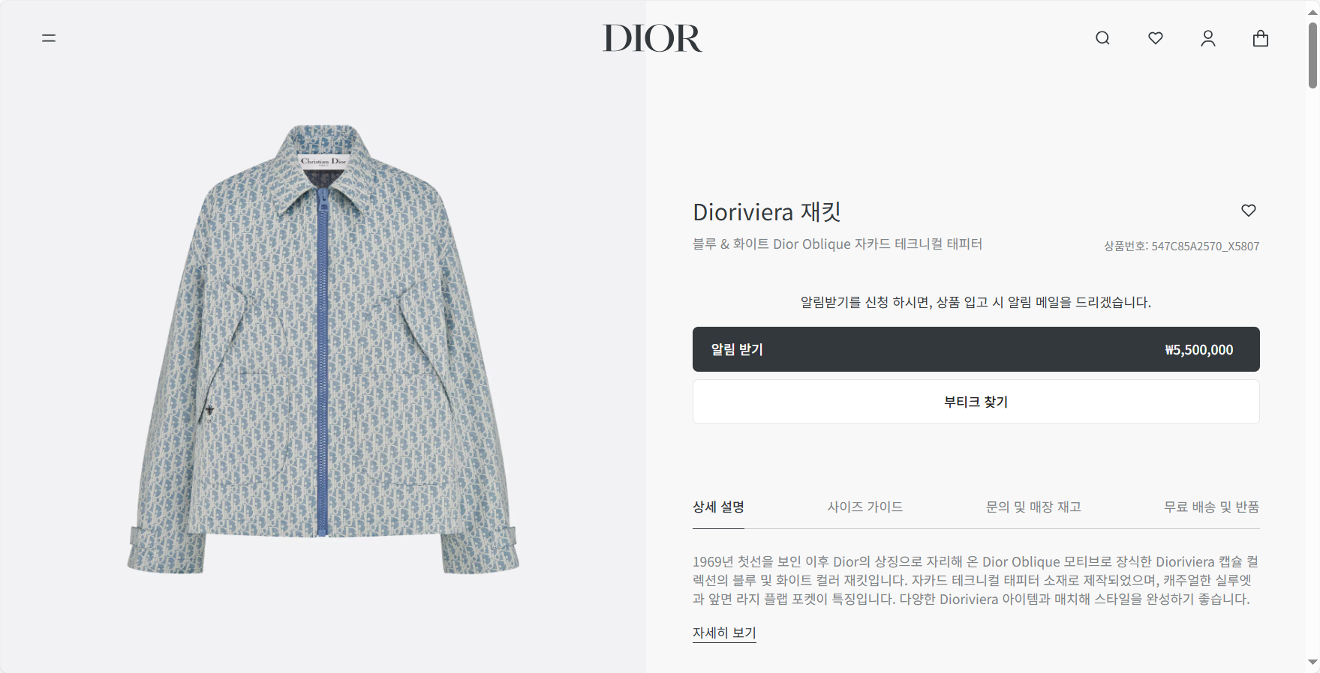Viewport: 1320px width, 673px height.
Task: Click the 부티크 찾기 button
Action: pos(976,402)
